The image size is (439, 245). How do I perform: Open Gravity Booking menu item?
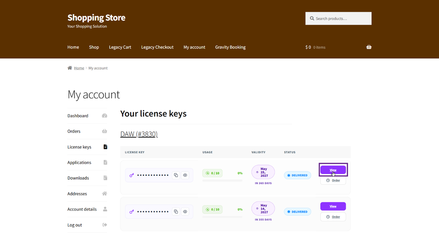pyautogui.click(x=230, y=47)
